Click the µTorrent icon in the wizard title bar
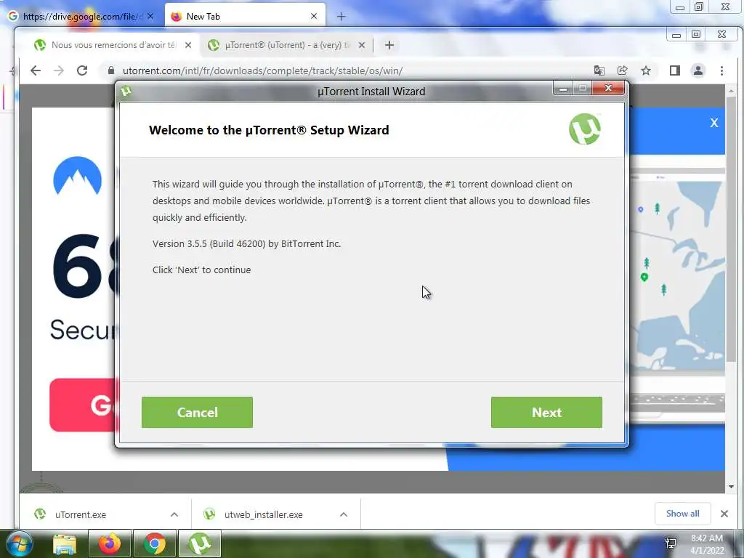Screen dimensions: 744x558 tap(126, 91)
